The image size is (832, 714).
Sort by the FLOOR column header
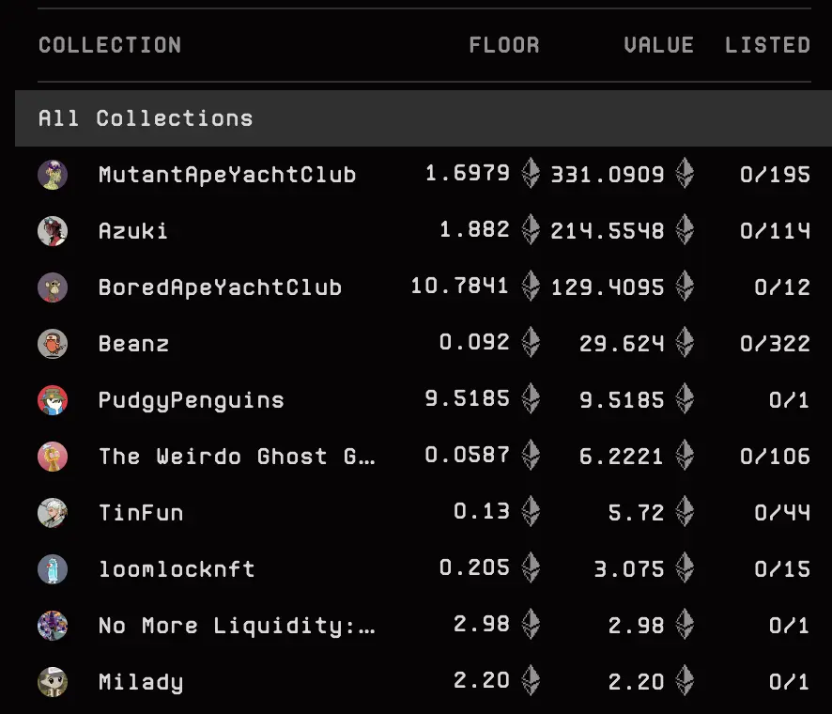(504, 45)
